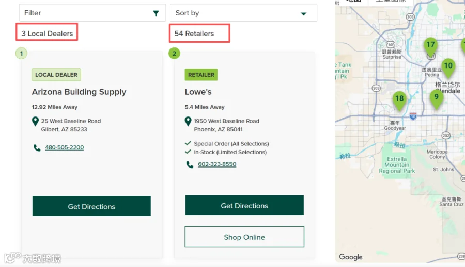Click phone icon next to 602-323-8550

click(x=190, y=164)
